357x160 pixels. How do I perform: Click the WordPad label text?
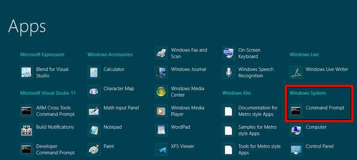(x=180, y=127)
